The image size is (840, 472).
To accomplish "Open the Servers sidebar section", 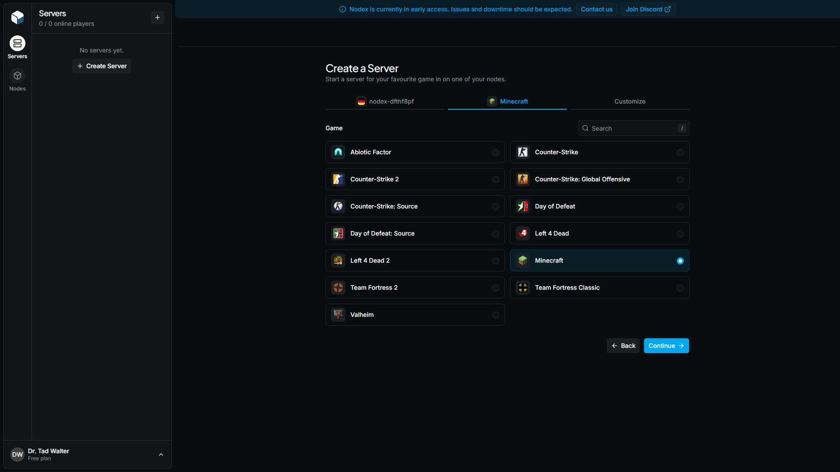I will 17,47.
